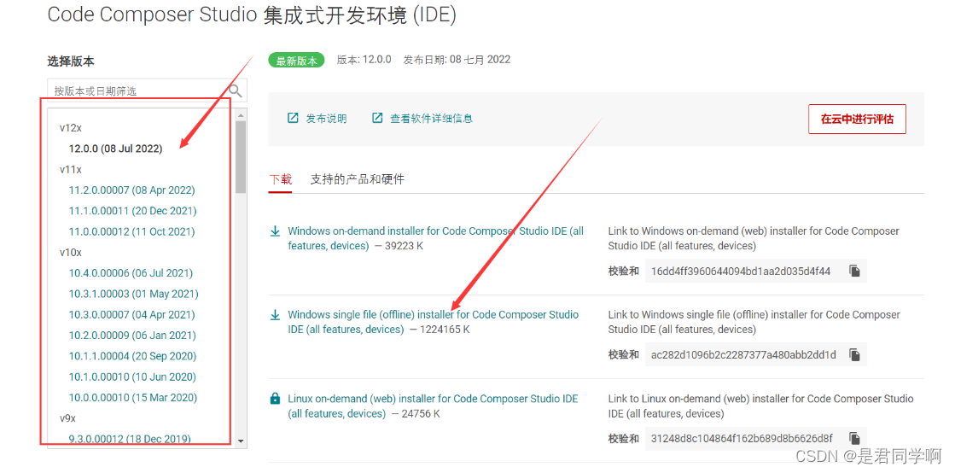Click the 1224165 K file size text
The image size is (955, 473).
pos(445,330)
